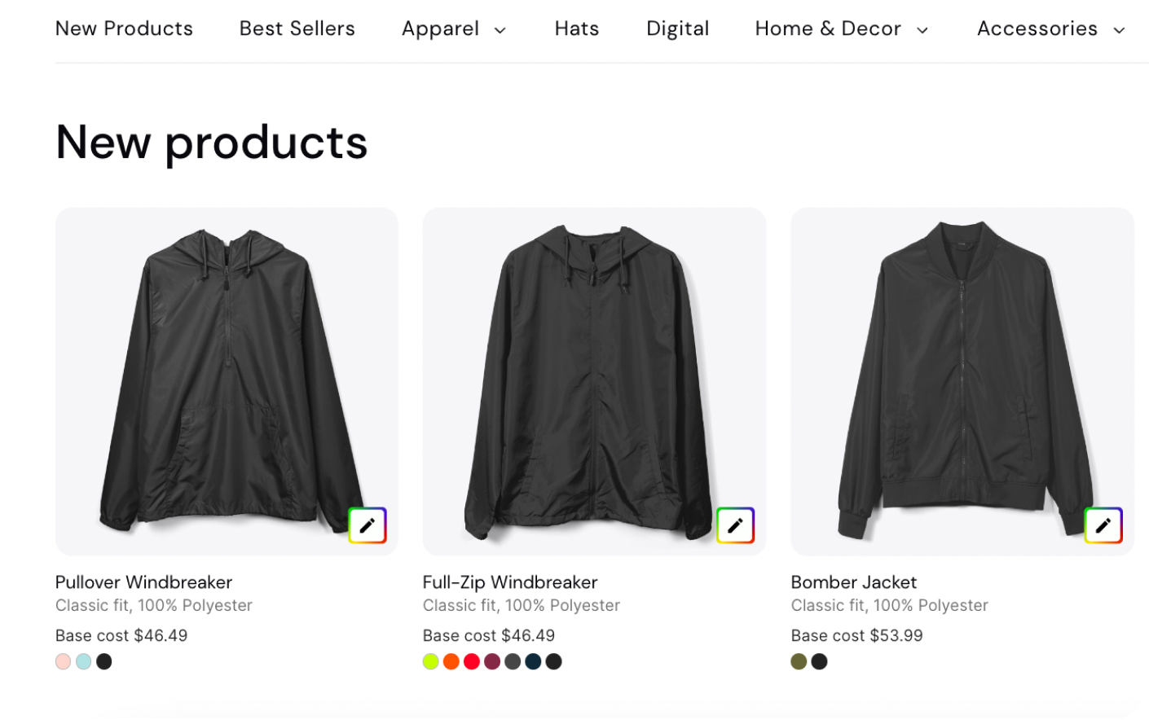Click the edit pencil icon on Bomber Jacket
1149x720 pixels.
(x=1103, y=525)
